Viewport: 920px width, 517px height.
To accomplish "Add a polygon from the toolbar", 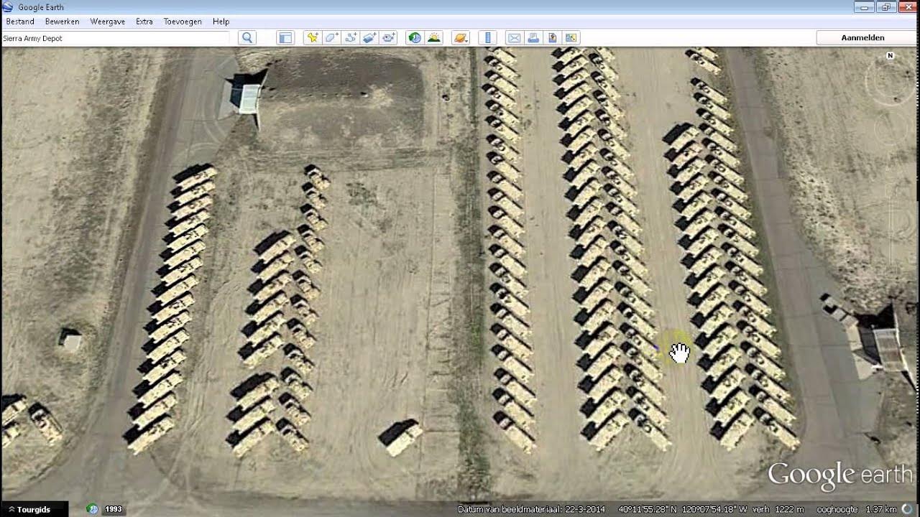I will click(331, 38).
